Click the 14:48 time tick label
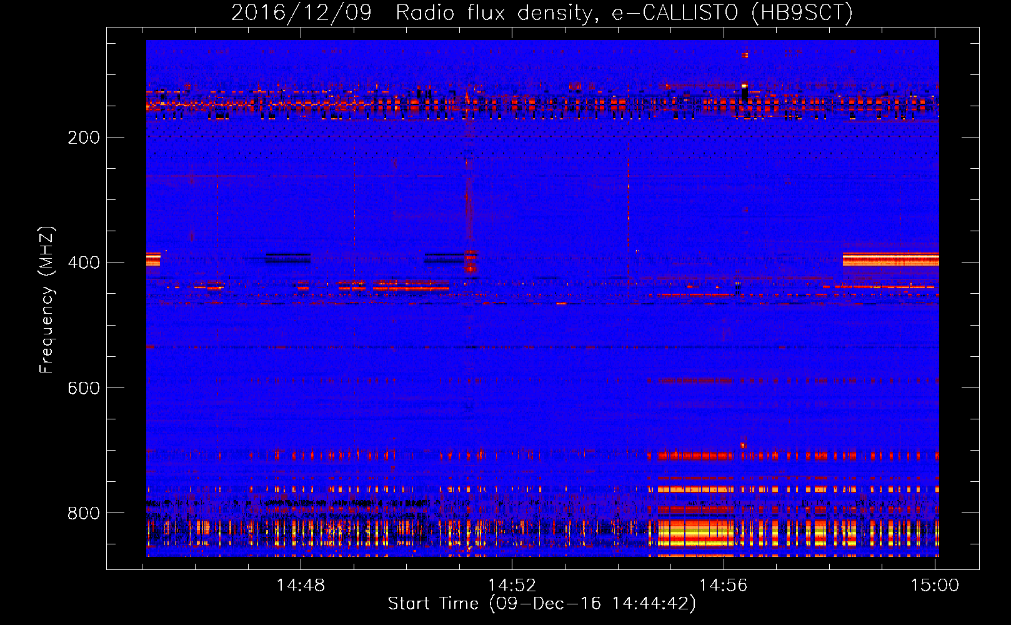 pyautogui.click(x=301, y=585)
